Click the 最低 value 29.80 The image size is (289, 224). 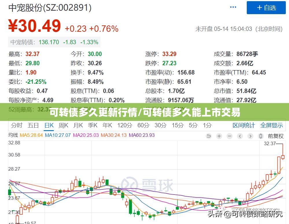click(x=32, y=63)
